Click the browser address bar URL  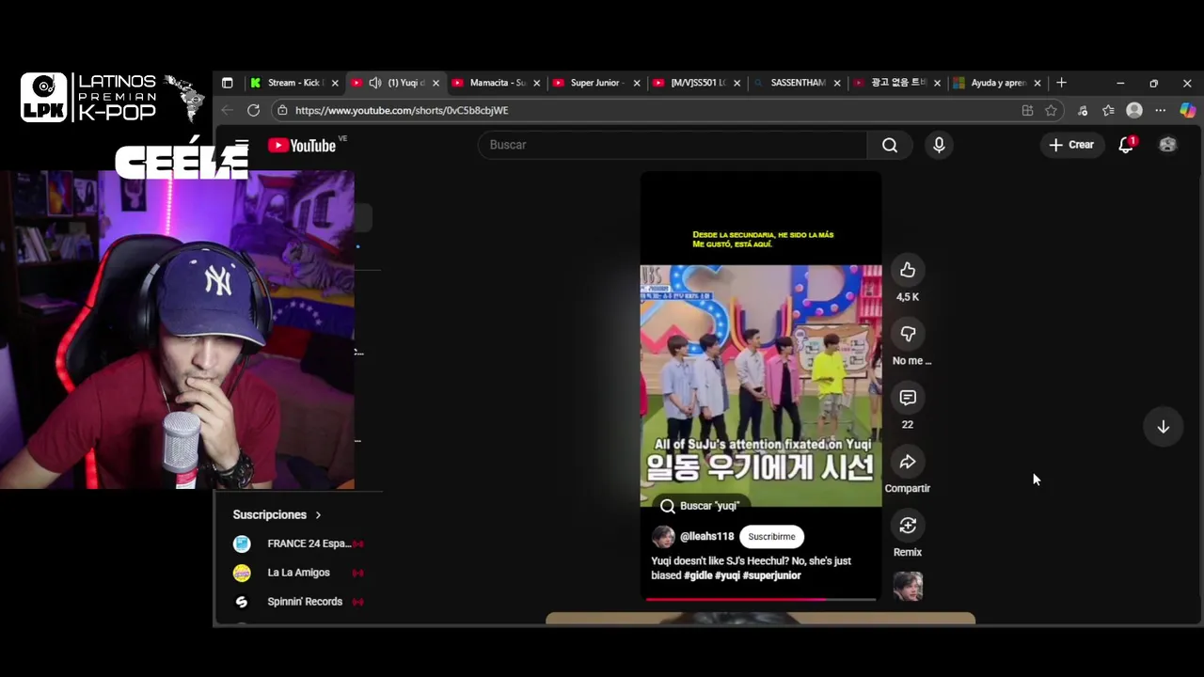coord(402,110)
